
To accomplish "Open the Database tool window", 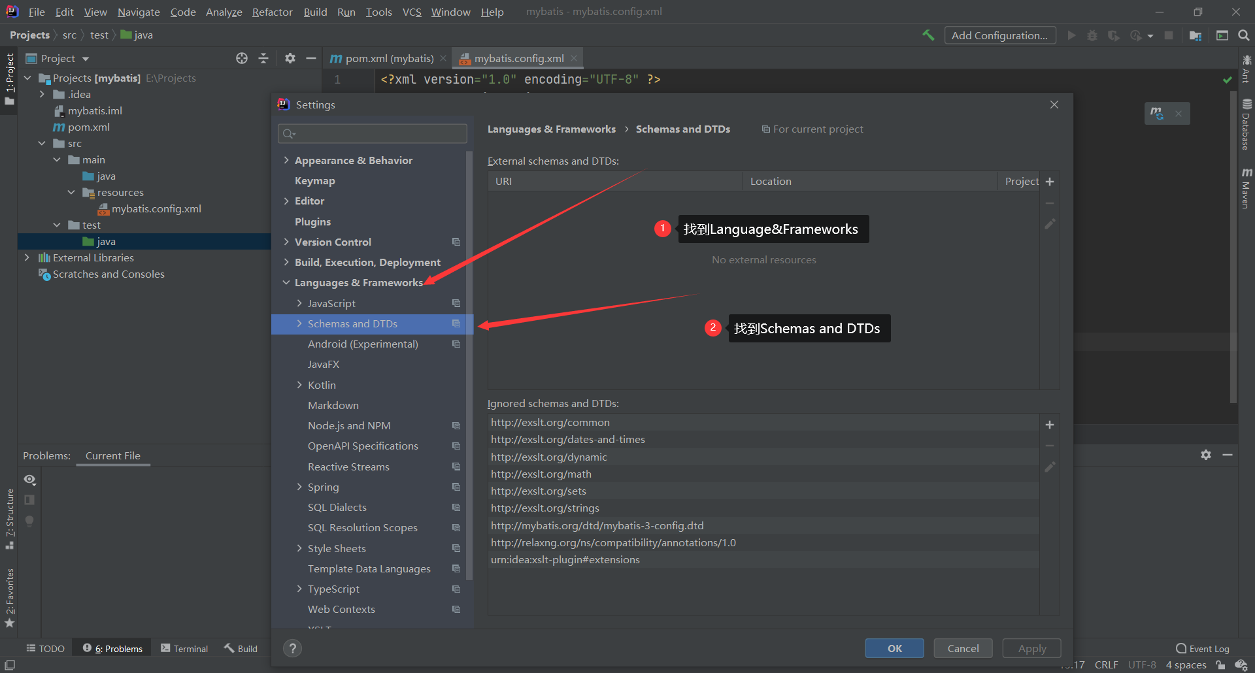I will [1247, 124].
